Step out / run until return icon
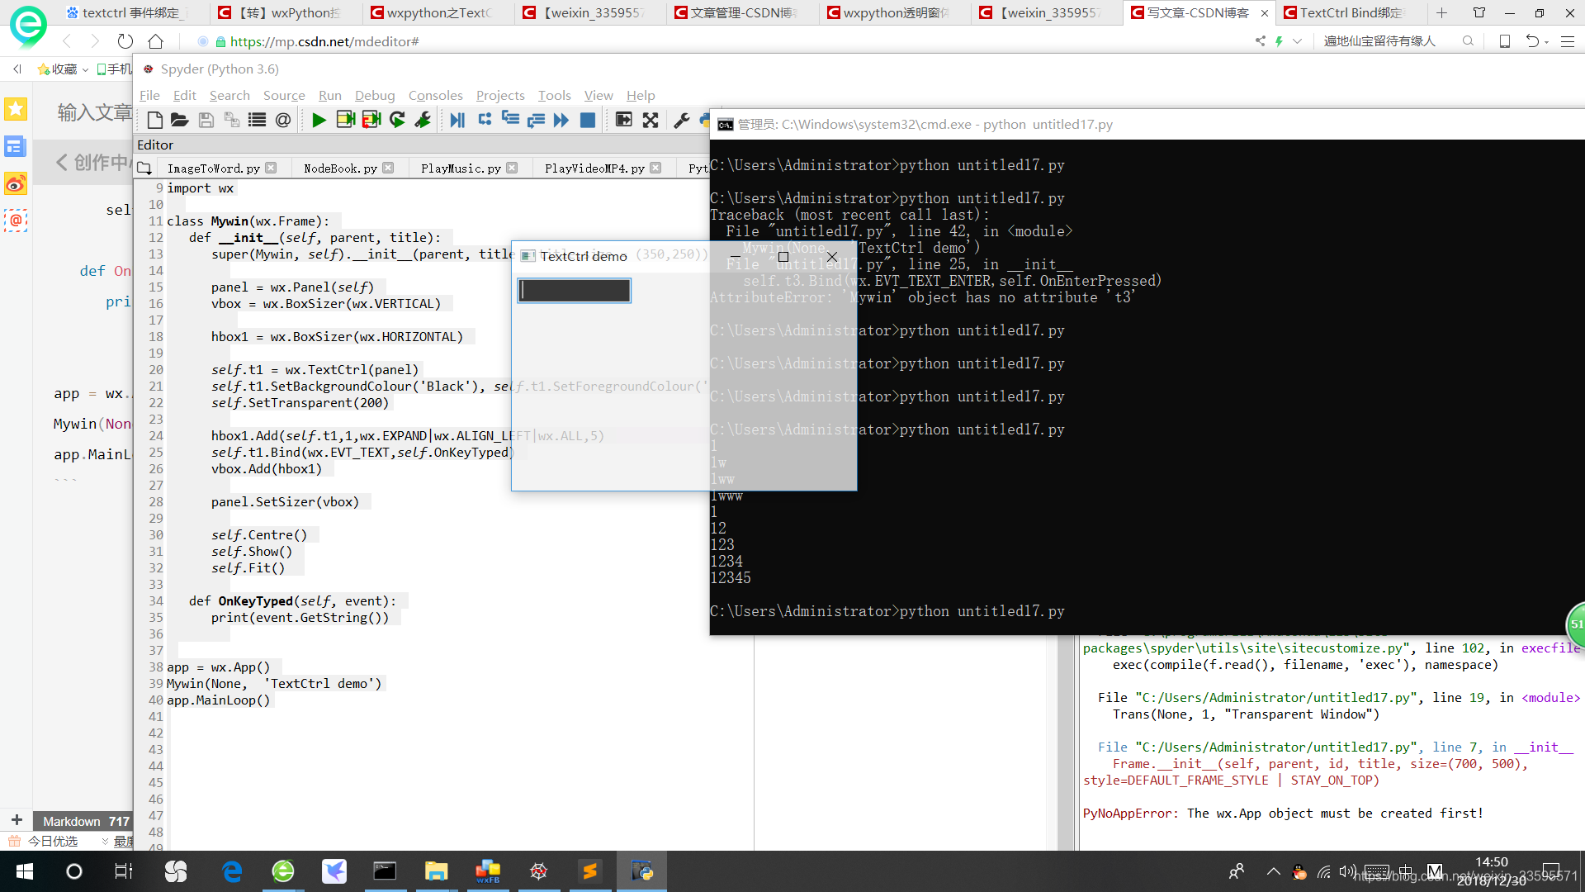This screenshot has height=892, width=1585. [x=536, y=121]
